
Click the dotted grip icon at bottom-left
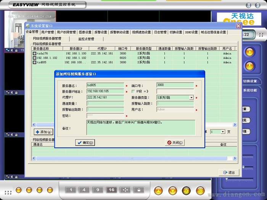8,192
